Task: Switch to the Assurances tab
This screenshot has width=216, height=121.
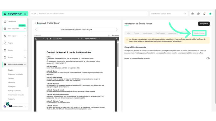Action: pos(172,33)
